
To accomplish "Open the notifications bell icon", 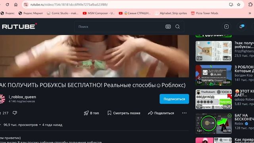I will pyautogui.click(x=241, y=27).
